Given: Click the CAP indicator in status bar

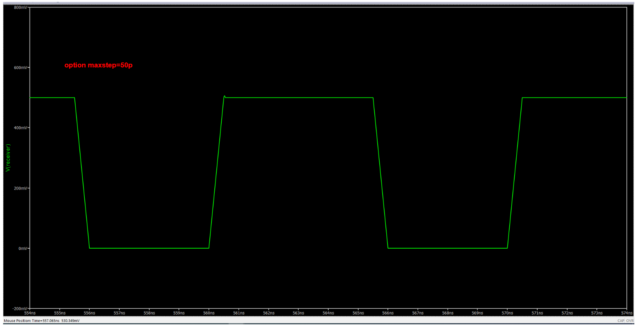Looking at the screenshot, I should coord(621,321).
